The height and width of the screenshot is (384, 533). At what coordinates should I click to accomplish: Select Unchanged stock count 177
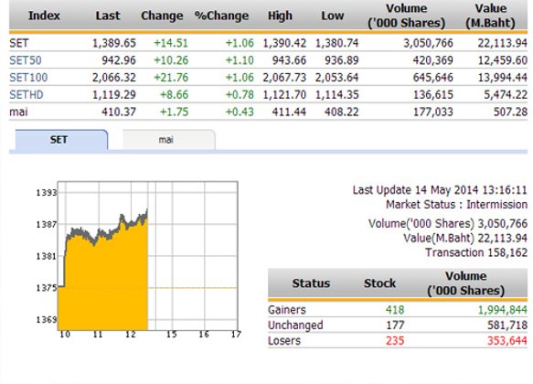click(395, 325)
